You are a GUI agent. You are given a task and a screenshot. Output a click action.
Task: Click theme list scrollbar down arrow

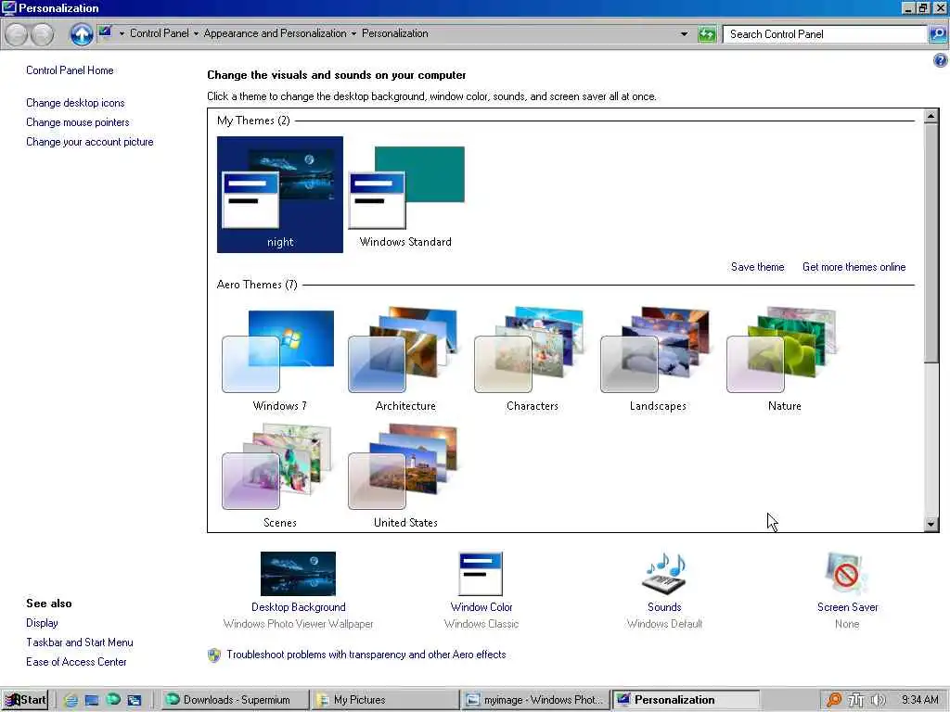click(931, 525)
